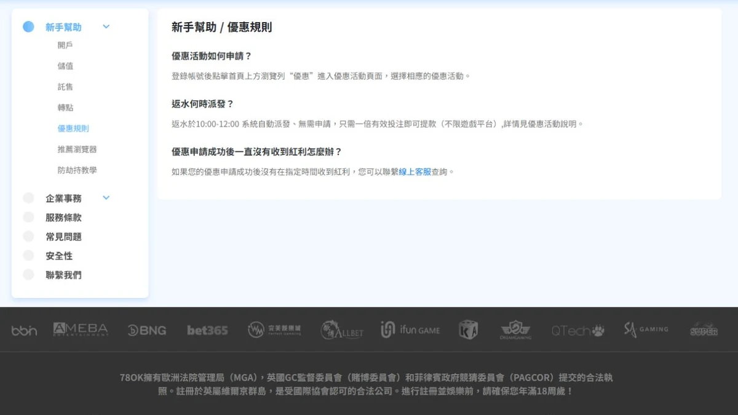Click the WM Perfect Gaming logo
Screen dimensions: 738x415
(274, 330)
